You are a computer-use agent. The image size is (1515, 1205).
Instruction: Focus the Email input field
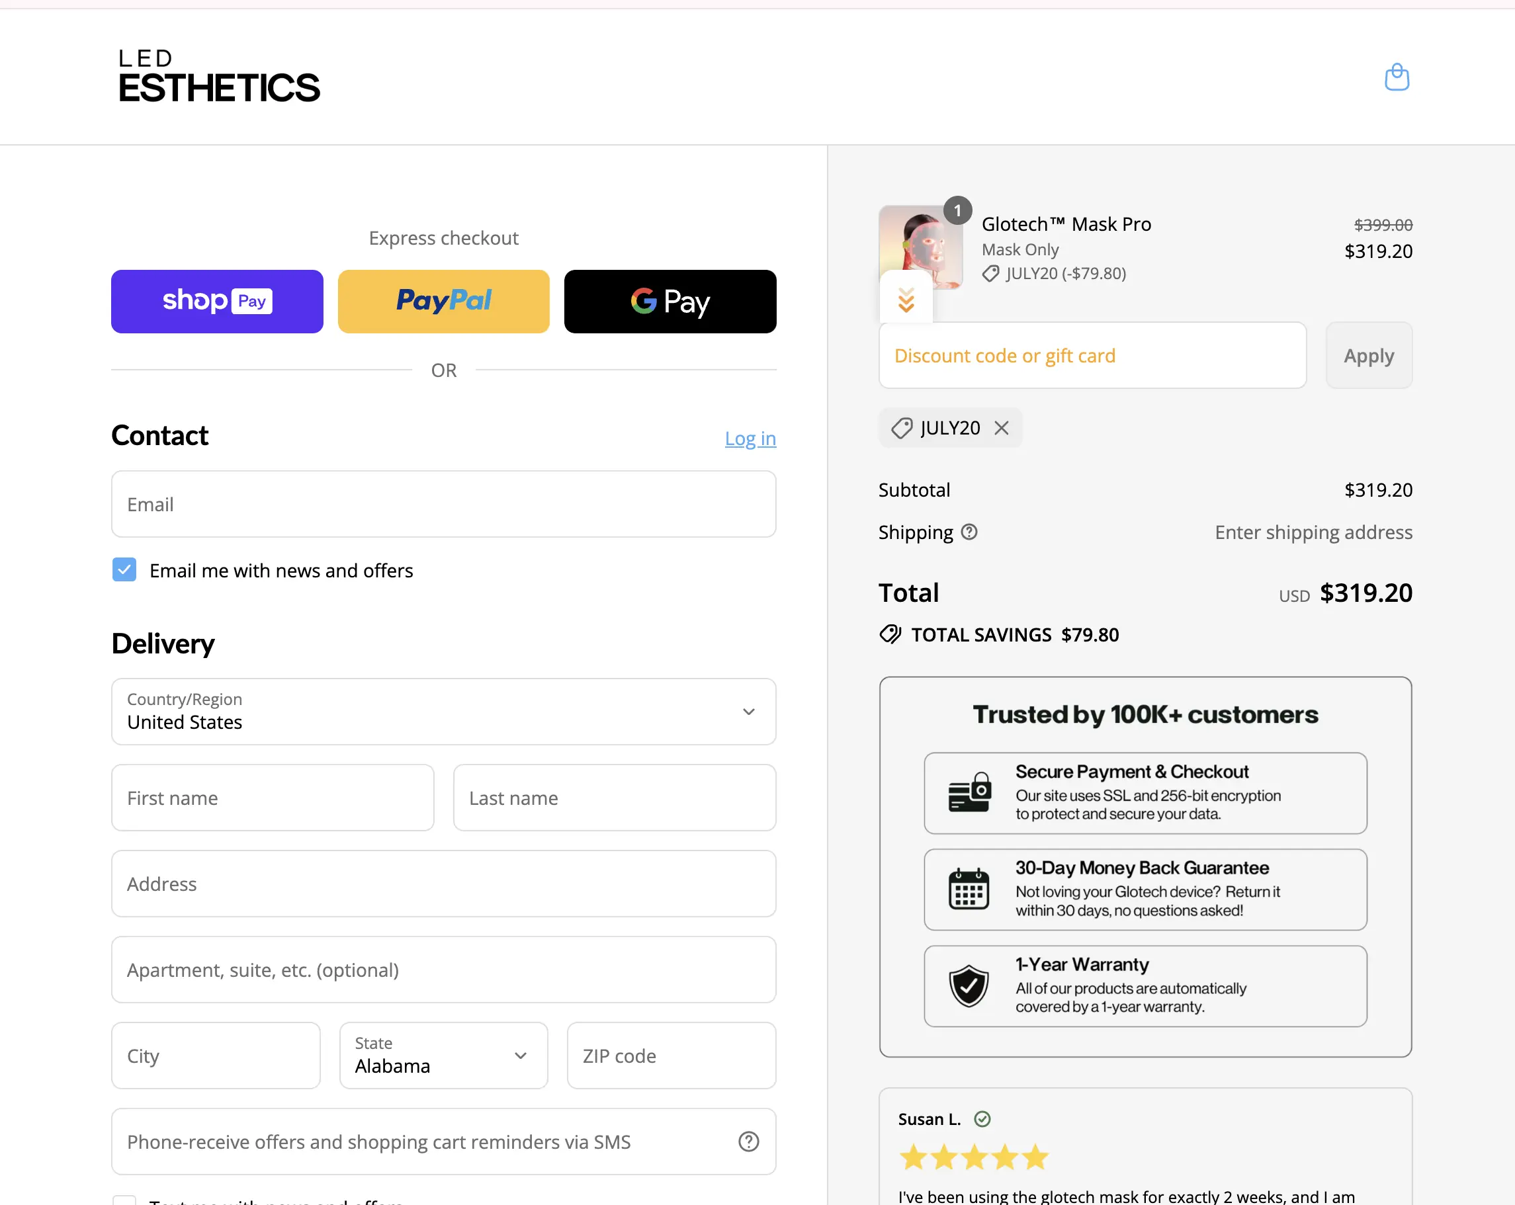click(x=443, y=505)
